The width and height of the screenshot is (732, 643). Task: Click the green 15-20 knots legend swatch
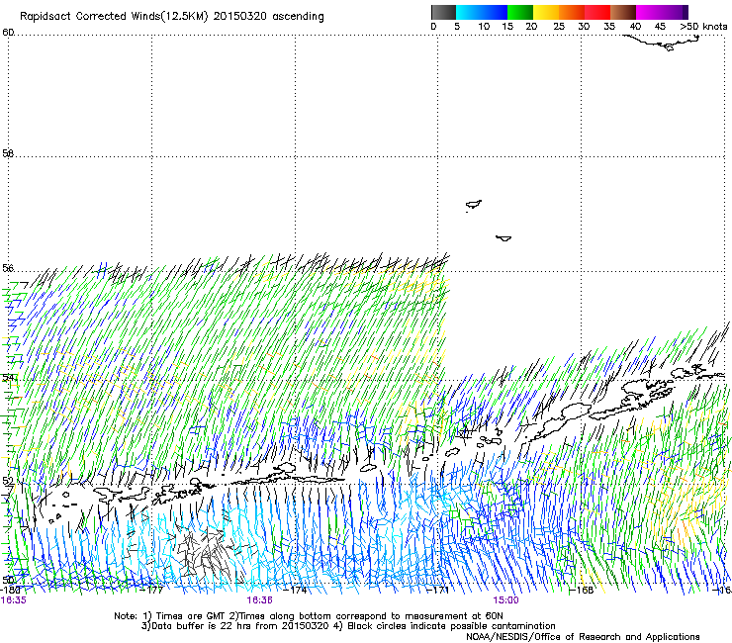coord(520,12)
